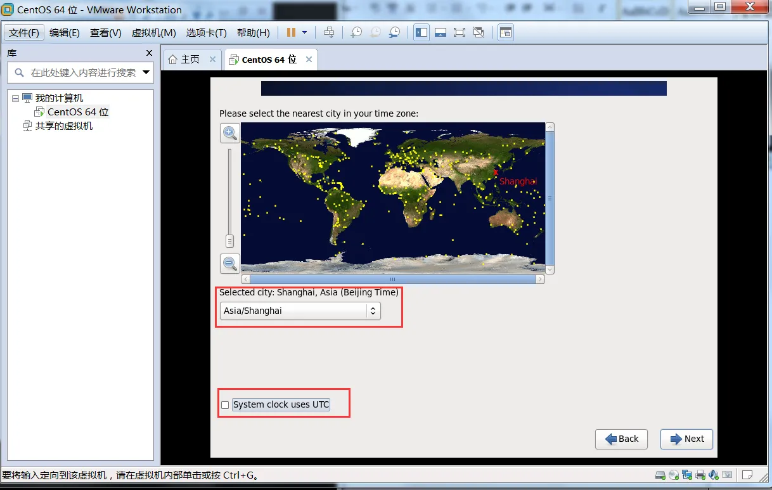Click the map vertical scrollbar

(550, 198)
